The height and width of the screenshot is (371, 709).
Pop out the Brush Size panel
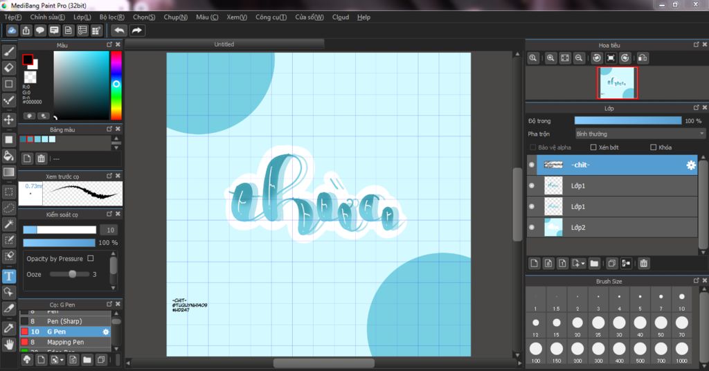tap(697, 280)
